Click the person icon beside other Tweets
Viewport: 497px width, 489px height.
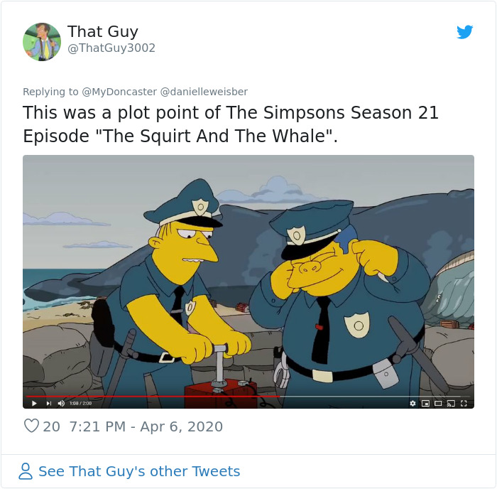[x=26, y=471]
